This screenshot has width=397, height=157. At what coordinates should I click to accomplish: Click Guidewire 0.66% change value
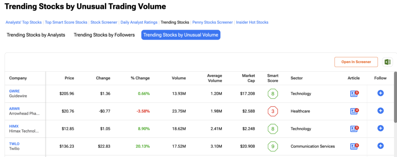point(144,94)
